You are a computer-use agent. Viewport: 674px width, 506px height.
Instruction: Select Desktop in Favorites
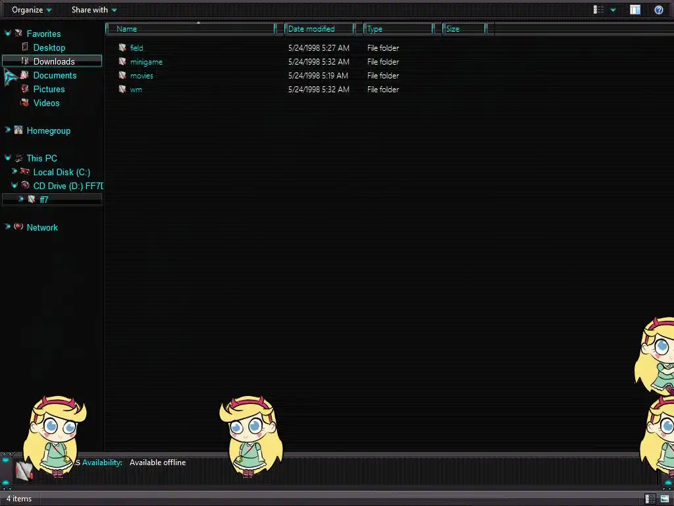click(49, 47)
